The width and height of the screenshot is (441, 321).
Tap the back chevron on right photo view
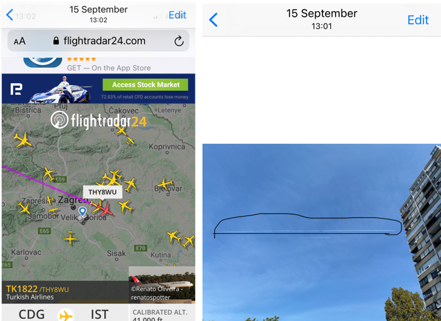213,20
